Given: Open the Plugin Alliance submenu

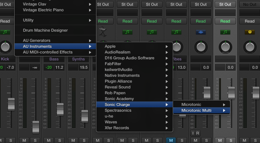Looking at the screenshot, I should pyautogui.click(x=134, y=81).
